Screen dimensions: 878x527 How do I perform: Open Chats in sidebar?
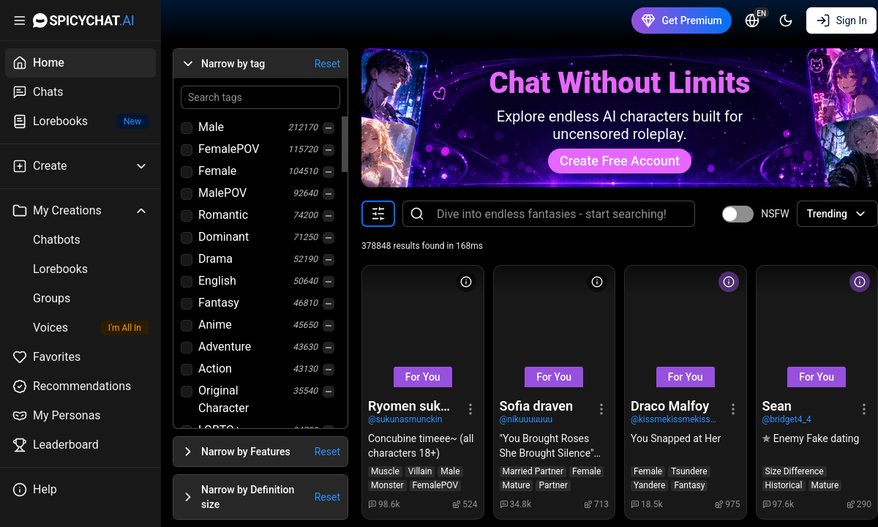pos(80,92)
